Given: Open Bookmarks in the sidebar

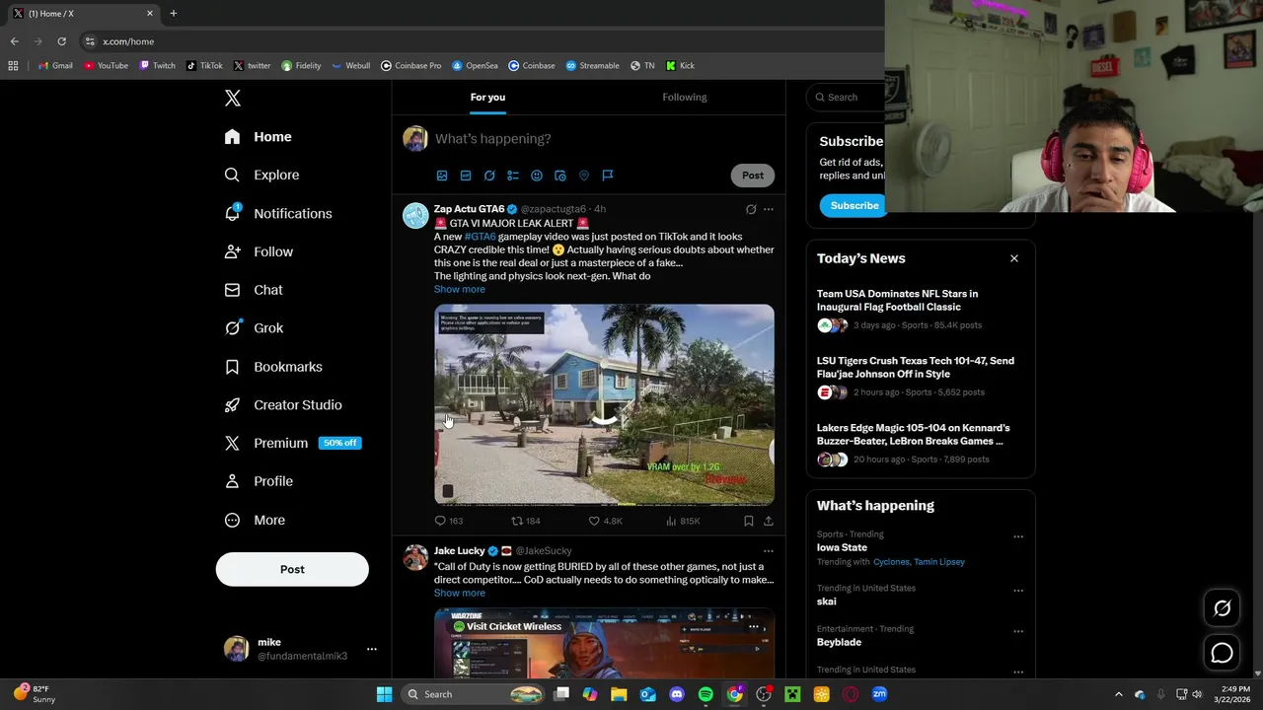Looking at the screenshot, I should click(273, 366).
